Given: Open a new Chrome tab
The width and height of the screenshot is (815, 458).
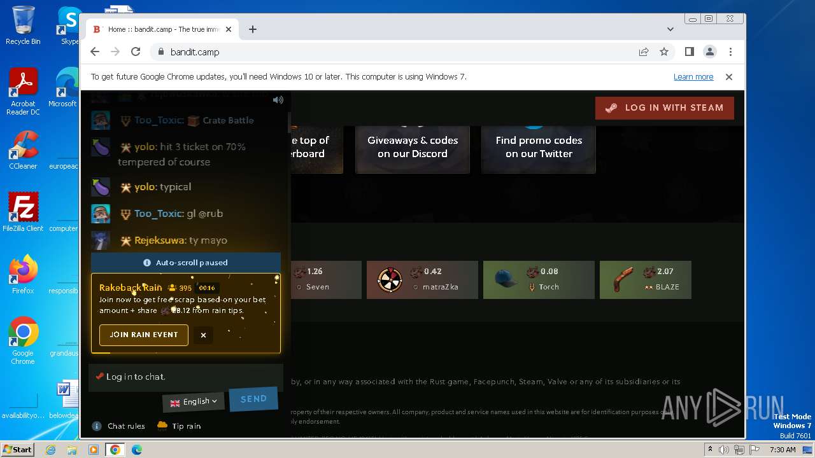Looking at the screenshot, I should pyautogui.click(x=253, y=29).
